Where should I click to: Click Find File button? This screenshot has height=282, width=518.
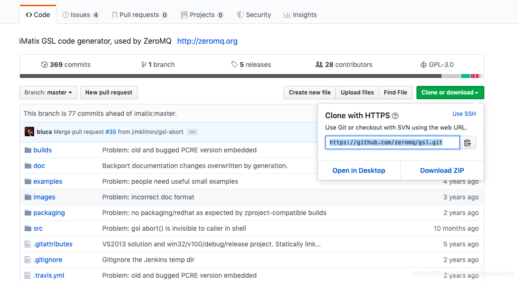coord(396,93)
